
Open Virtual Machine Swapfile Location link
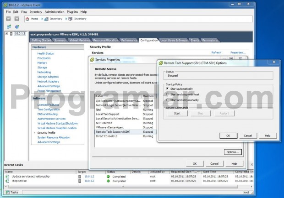coord(57,128)
